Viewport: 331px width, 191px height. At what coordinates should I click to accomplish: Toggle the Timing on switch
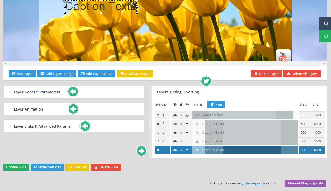tap(216, 104)
